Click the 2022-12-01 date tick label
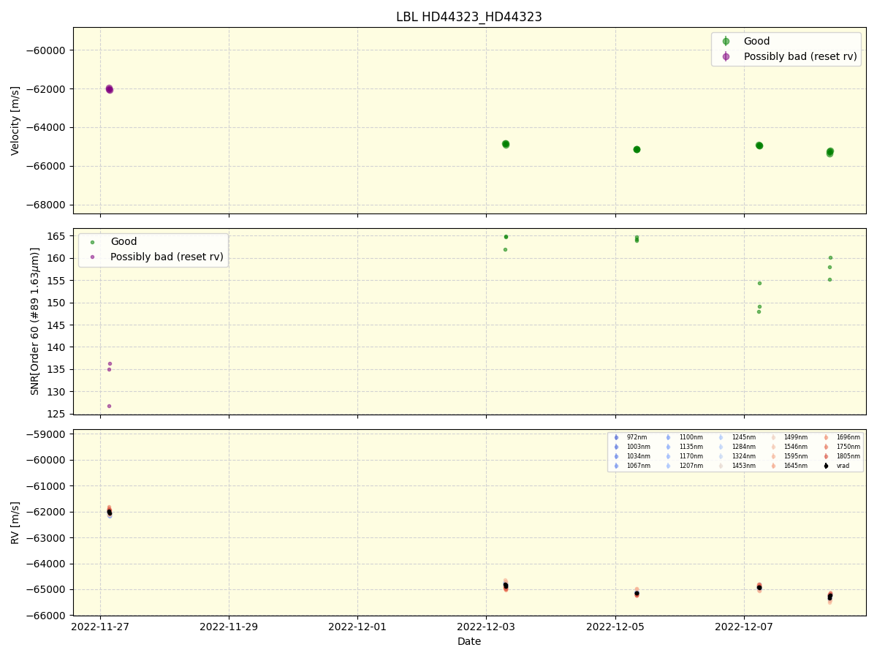This screenshot has width=877, height=658. coord(357,627)
